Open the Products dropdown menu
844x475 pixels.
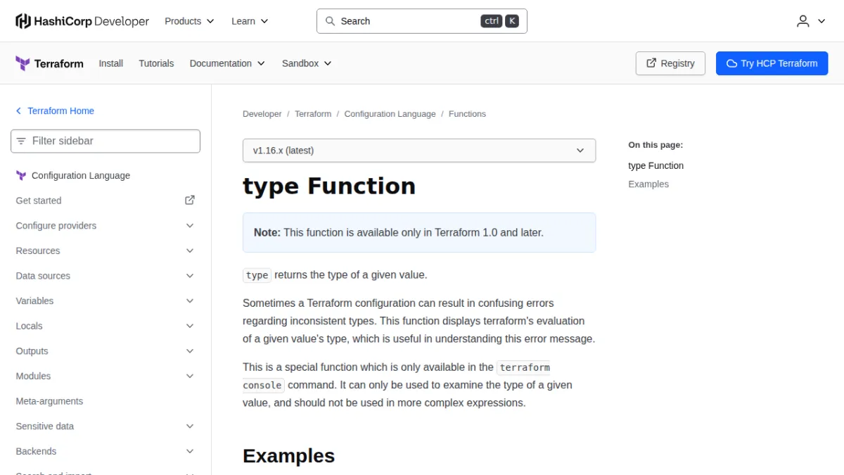[x=189, y=21]
